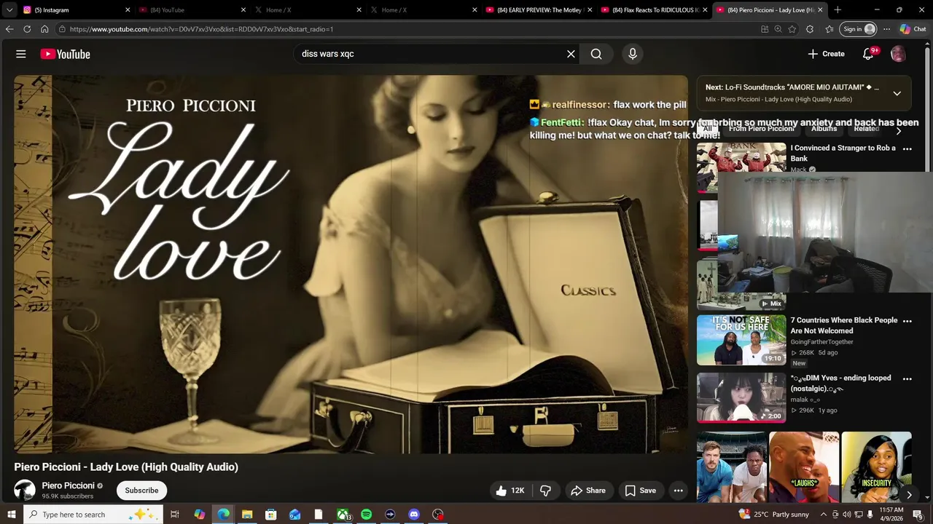The image size is (933, 524).
Task: Open options for DIM Yves video
Action: pos(907,378)
